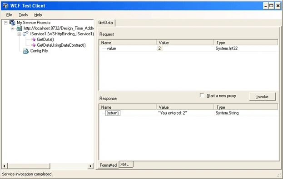
Task: Click the Request table Name column header
Action: point(128,43)
